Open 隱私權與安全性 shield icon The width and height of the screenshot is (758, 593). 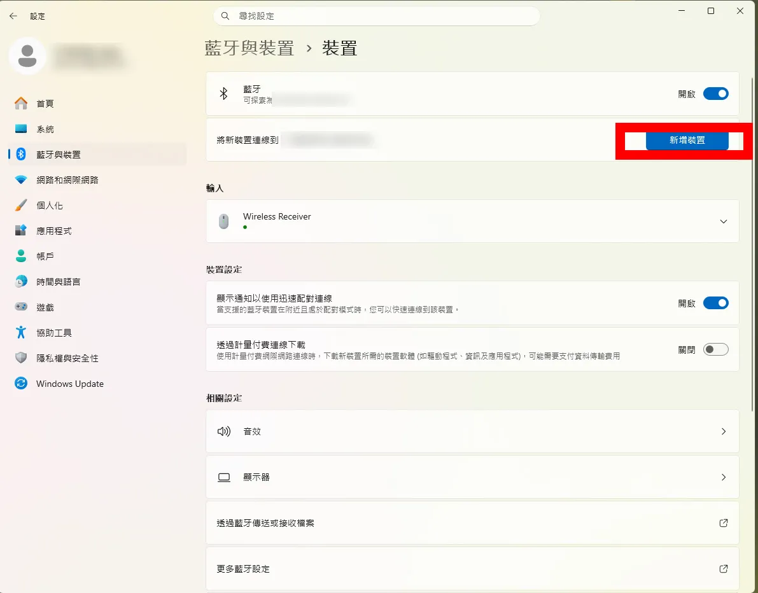click(x=21, y=358)
